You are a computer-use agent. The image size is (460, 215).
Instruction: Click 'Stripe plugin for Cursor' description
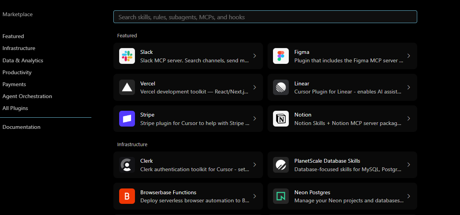195,123
